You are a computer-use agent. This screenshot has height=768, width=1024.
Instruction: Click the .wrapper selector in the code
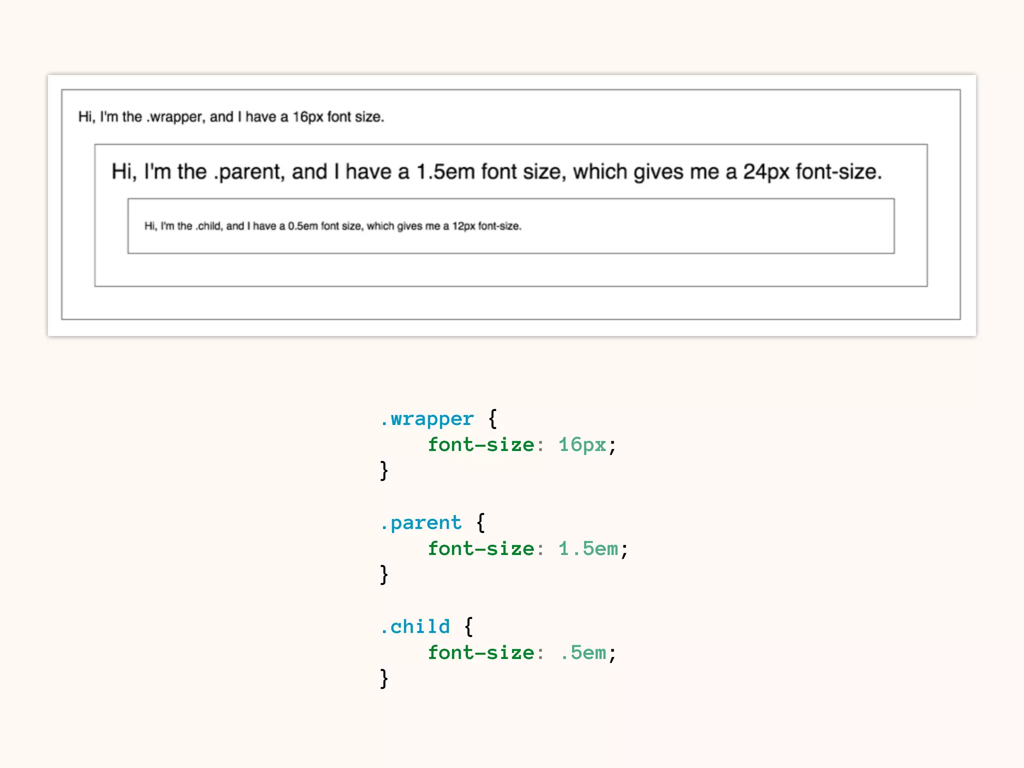[x=426, y=419]
